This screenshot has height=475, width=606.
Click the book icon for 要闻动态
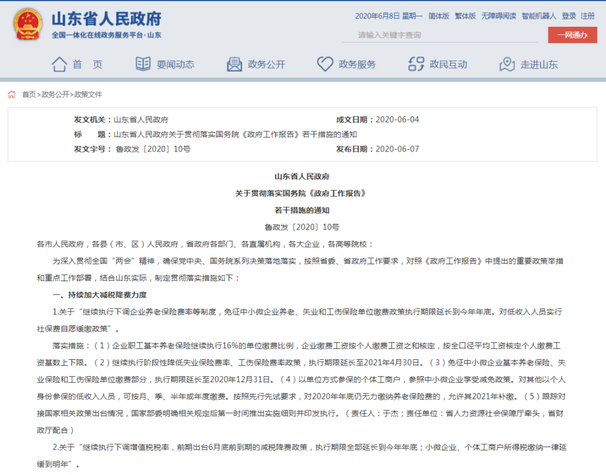142,63
